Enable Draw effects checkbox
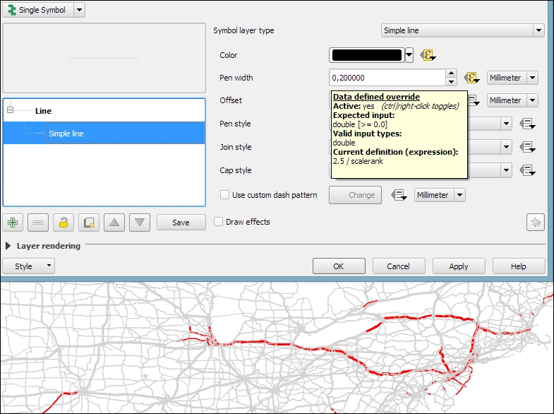The height and width of the screenshot is (414, 554). point(218,222)
